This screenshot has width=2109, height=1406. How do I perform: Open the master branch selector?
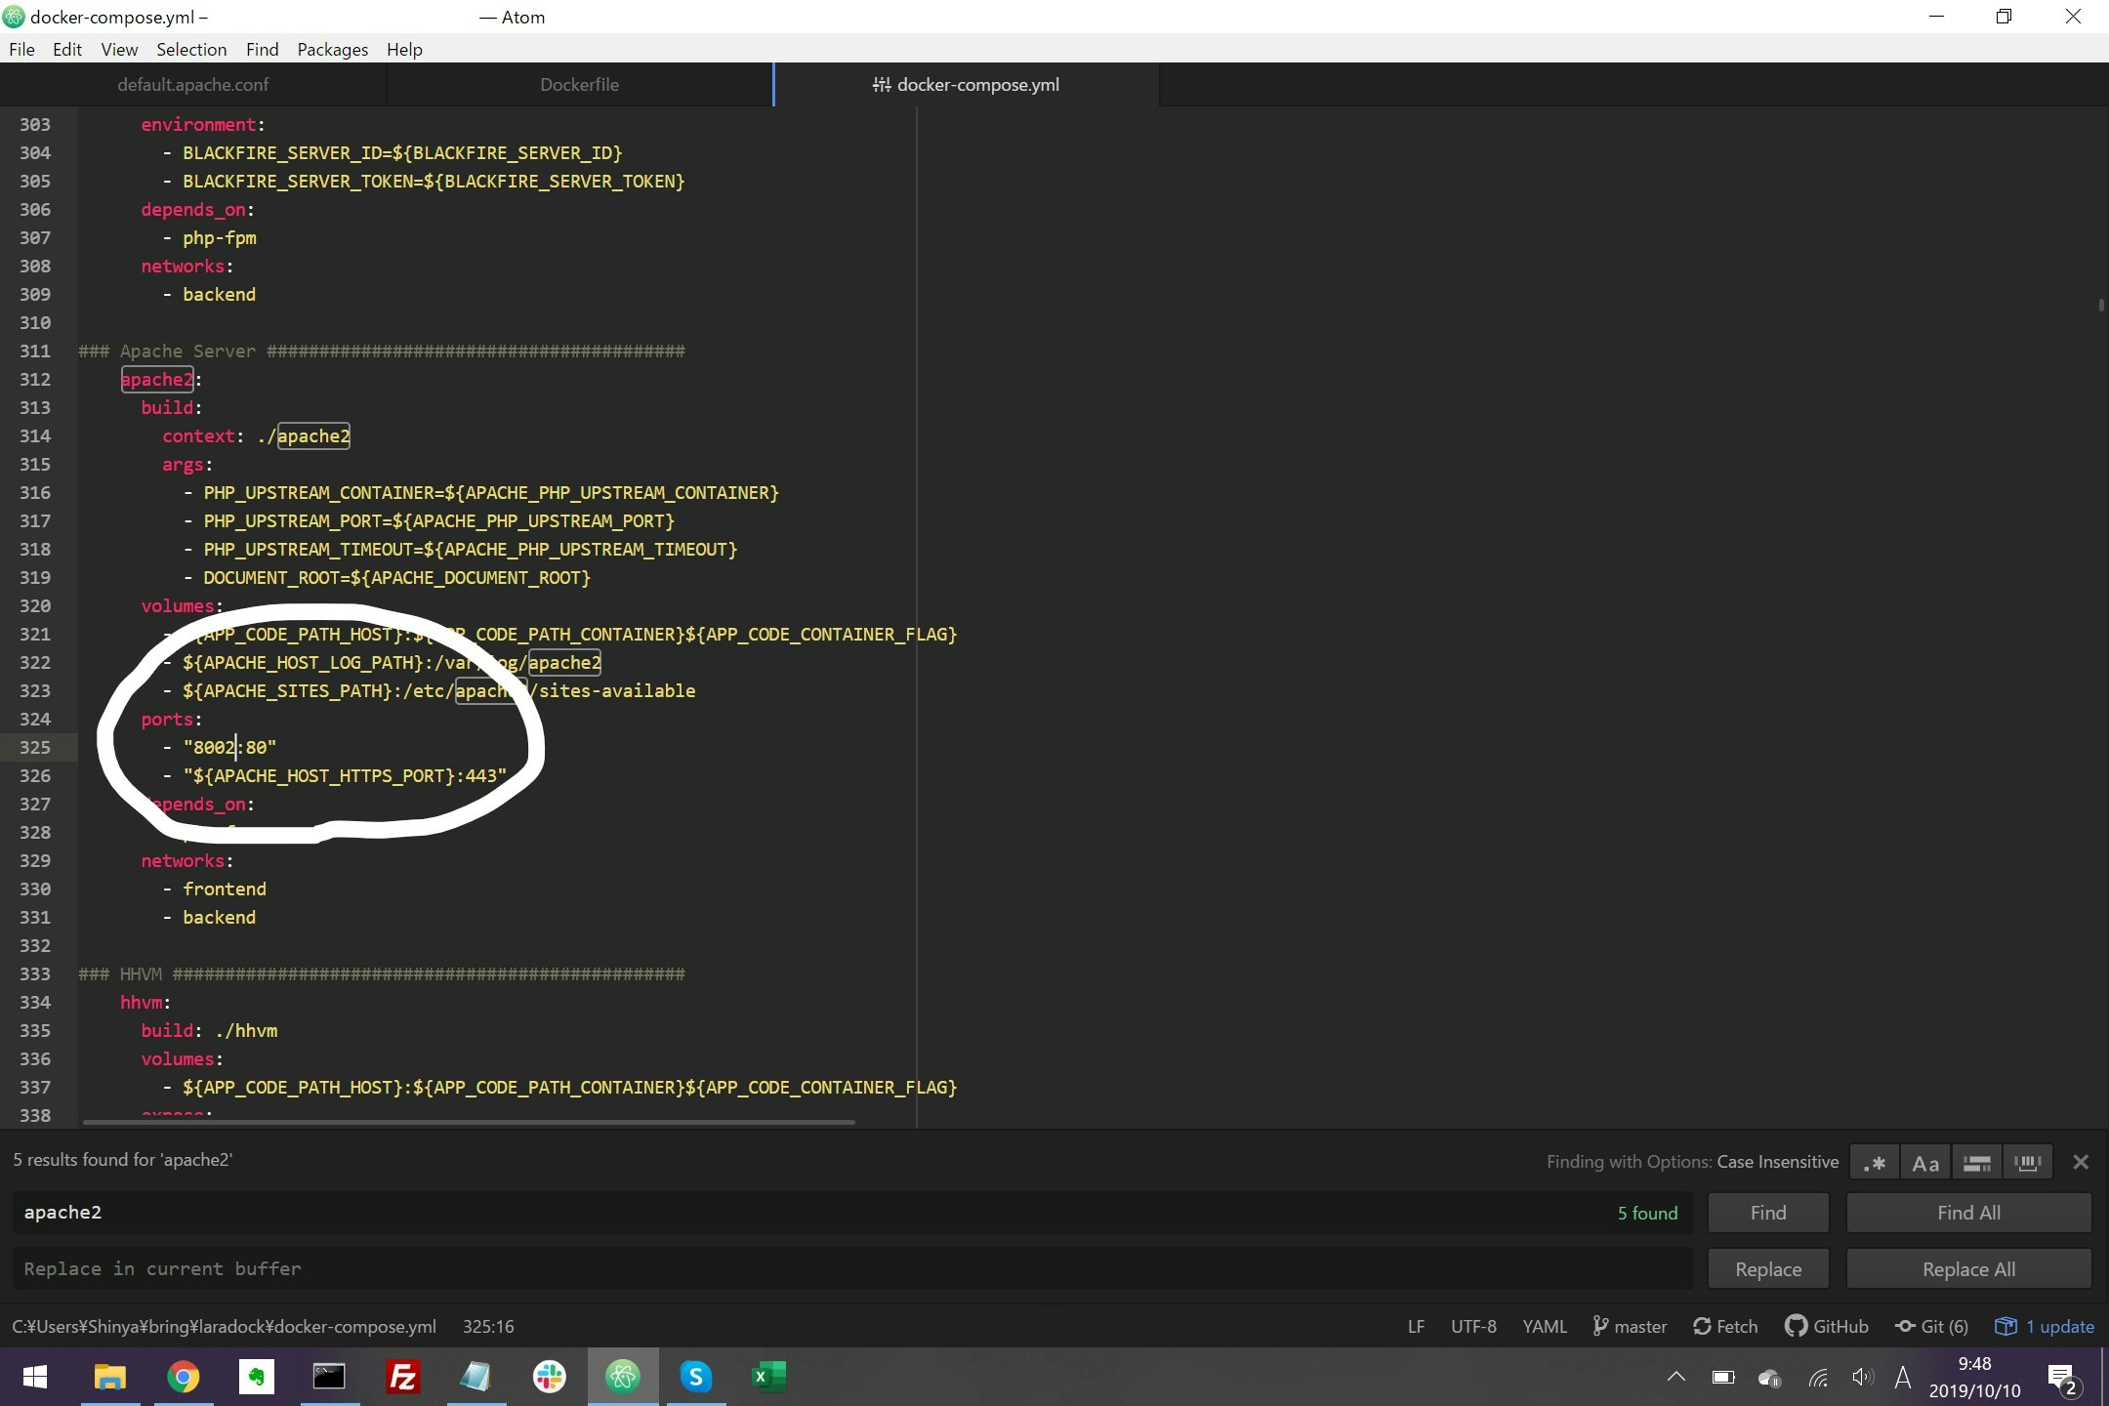coord(1630,1326)
